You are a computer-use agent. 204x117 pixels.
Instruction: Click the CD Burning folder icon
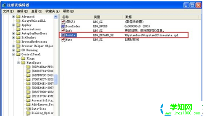click(x=18, y=50)
